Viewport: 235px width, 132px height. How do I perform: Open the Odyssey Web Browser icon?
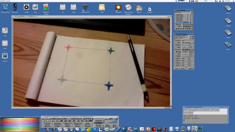tap(128, 8)
